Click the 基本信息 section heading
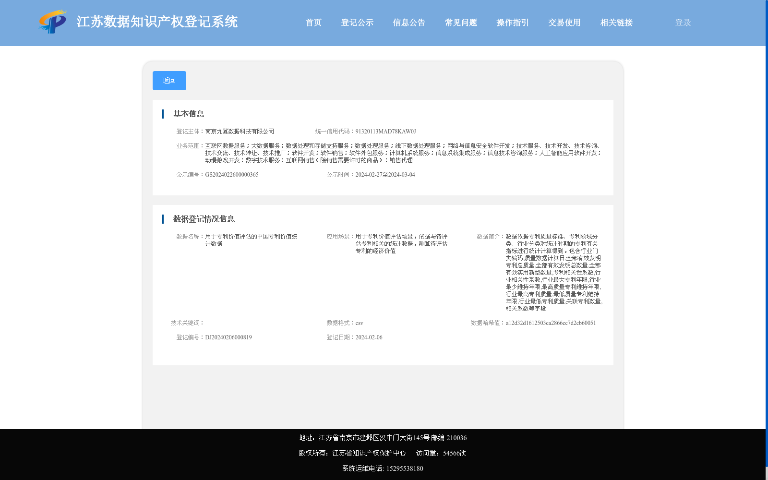Viewport: 768px width, 480px height. click(x=189, y=114)
